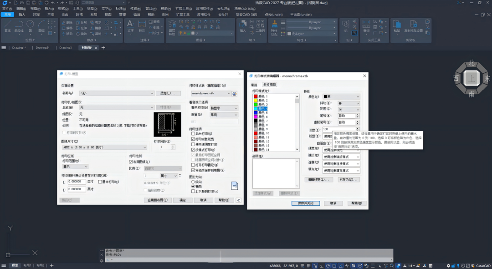
Task: Switch to 常规 tab in style editor
Action: 254,85
